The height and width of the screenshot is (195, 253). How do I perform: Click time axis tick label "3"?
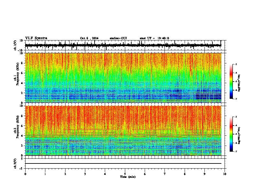click(85, 174)
